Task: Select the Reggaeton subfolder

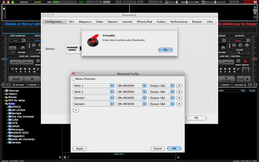Action: pyautogui.click(x=18, y=136)
